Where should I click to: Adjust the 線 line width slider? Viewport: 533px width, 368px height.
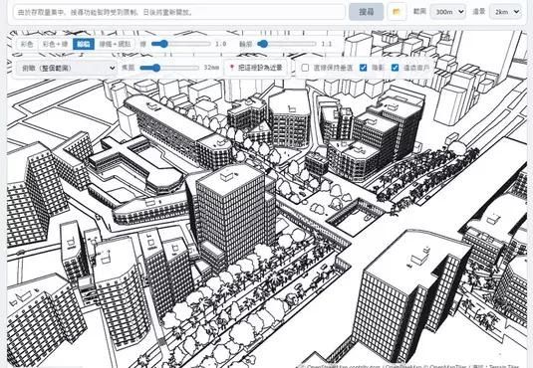tap(181, 44)
